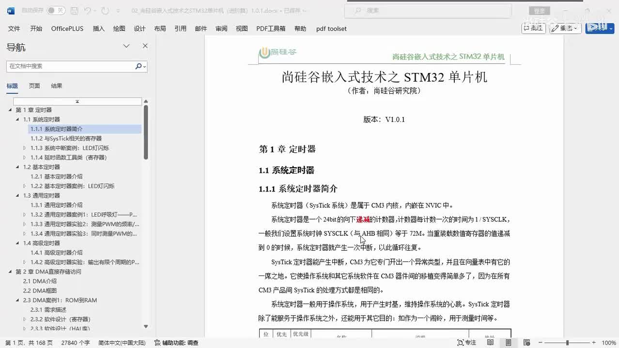Click the title bar search box
Image resolution: width=619 pixels, height=348 pixels.
tap(428, 10)
